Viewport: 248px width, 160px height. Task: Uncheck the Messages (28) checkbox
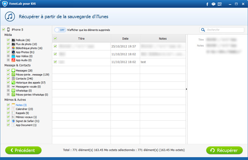(8, 70)
